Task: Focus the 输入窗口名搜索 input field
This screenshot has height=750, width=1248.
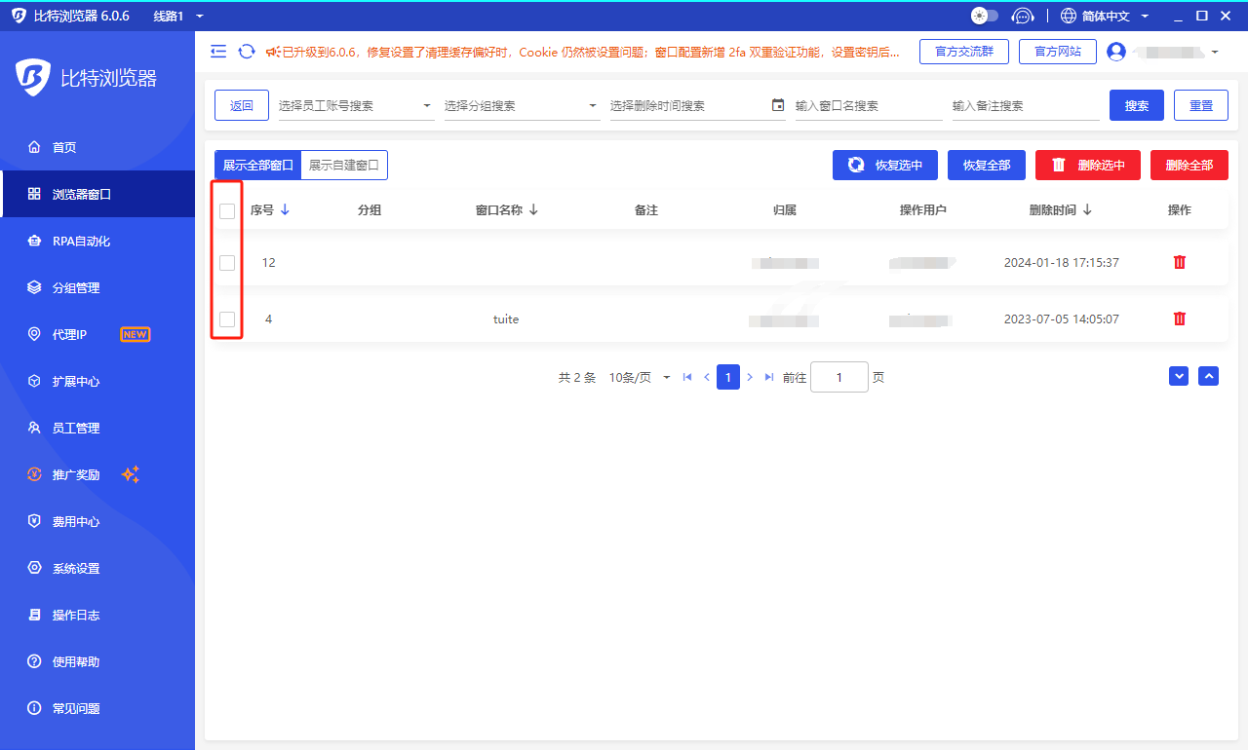Action: 869,106
